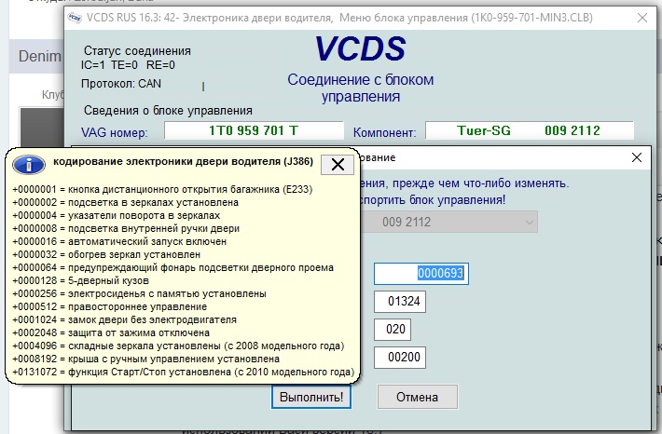
Task: Select the +0000064 door warning lamp line
Action: tap(173, 267)
